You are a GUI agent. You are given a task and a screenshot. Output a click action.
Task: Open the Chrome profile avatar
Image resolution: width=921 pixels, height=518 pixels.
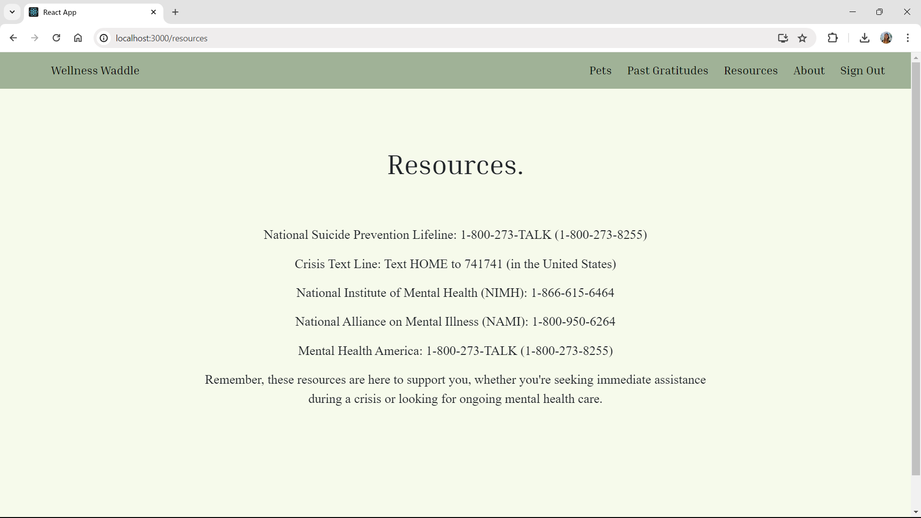click(x=886, y=38)
